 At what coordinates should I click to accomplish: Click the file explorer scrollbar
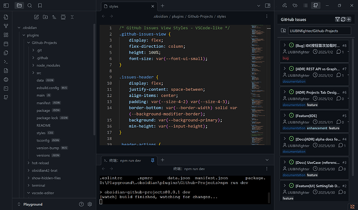pos(94,80)
